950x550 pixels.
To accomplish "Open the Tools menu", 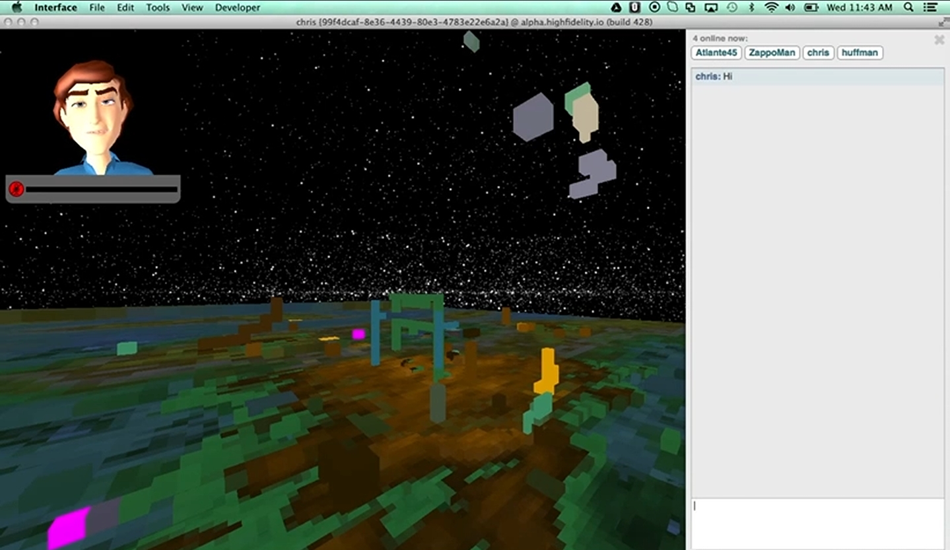I will [x=158, y=8].
